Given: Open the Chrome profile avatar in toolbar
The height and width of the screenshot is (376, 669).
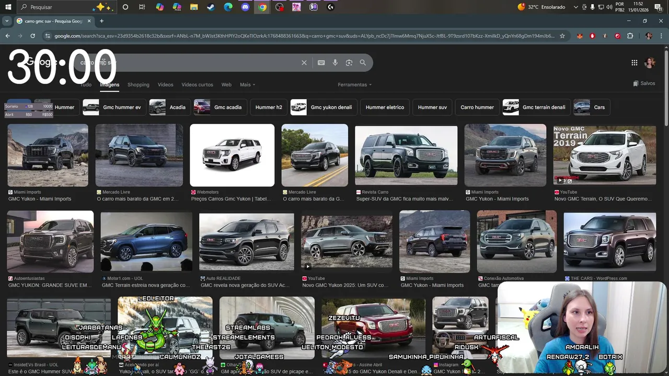Looking at the screenshot, I should pyautogui.click(x=649, y=36).
